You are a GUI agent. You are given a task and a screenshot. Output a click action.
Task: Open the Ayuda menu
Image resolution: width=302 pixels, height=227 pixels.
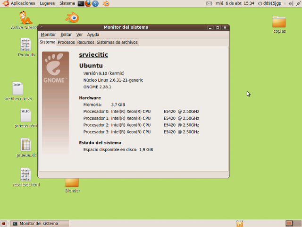pyautogui.click(x=93, y=35)
